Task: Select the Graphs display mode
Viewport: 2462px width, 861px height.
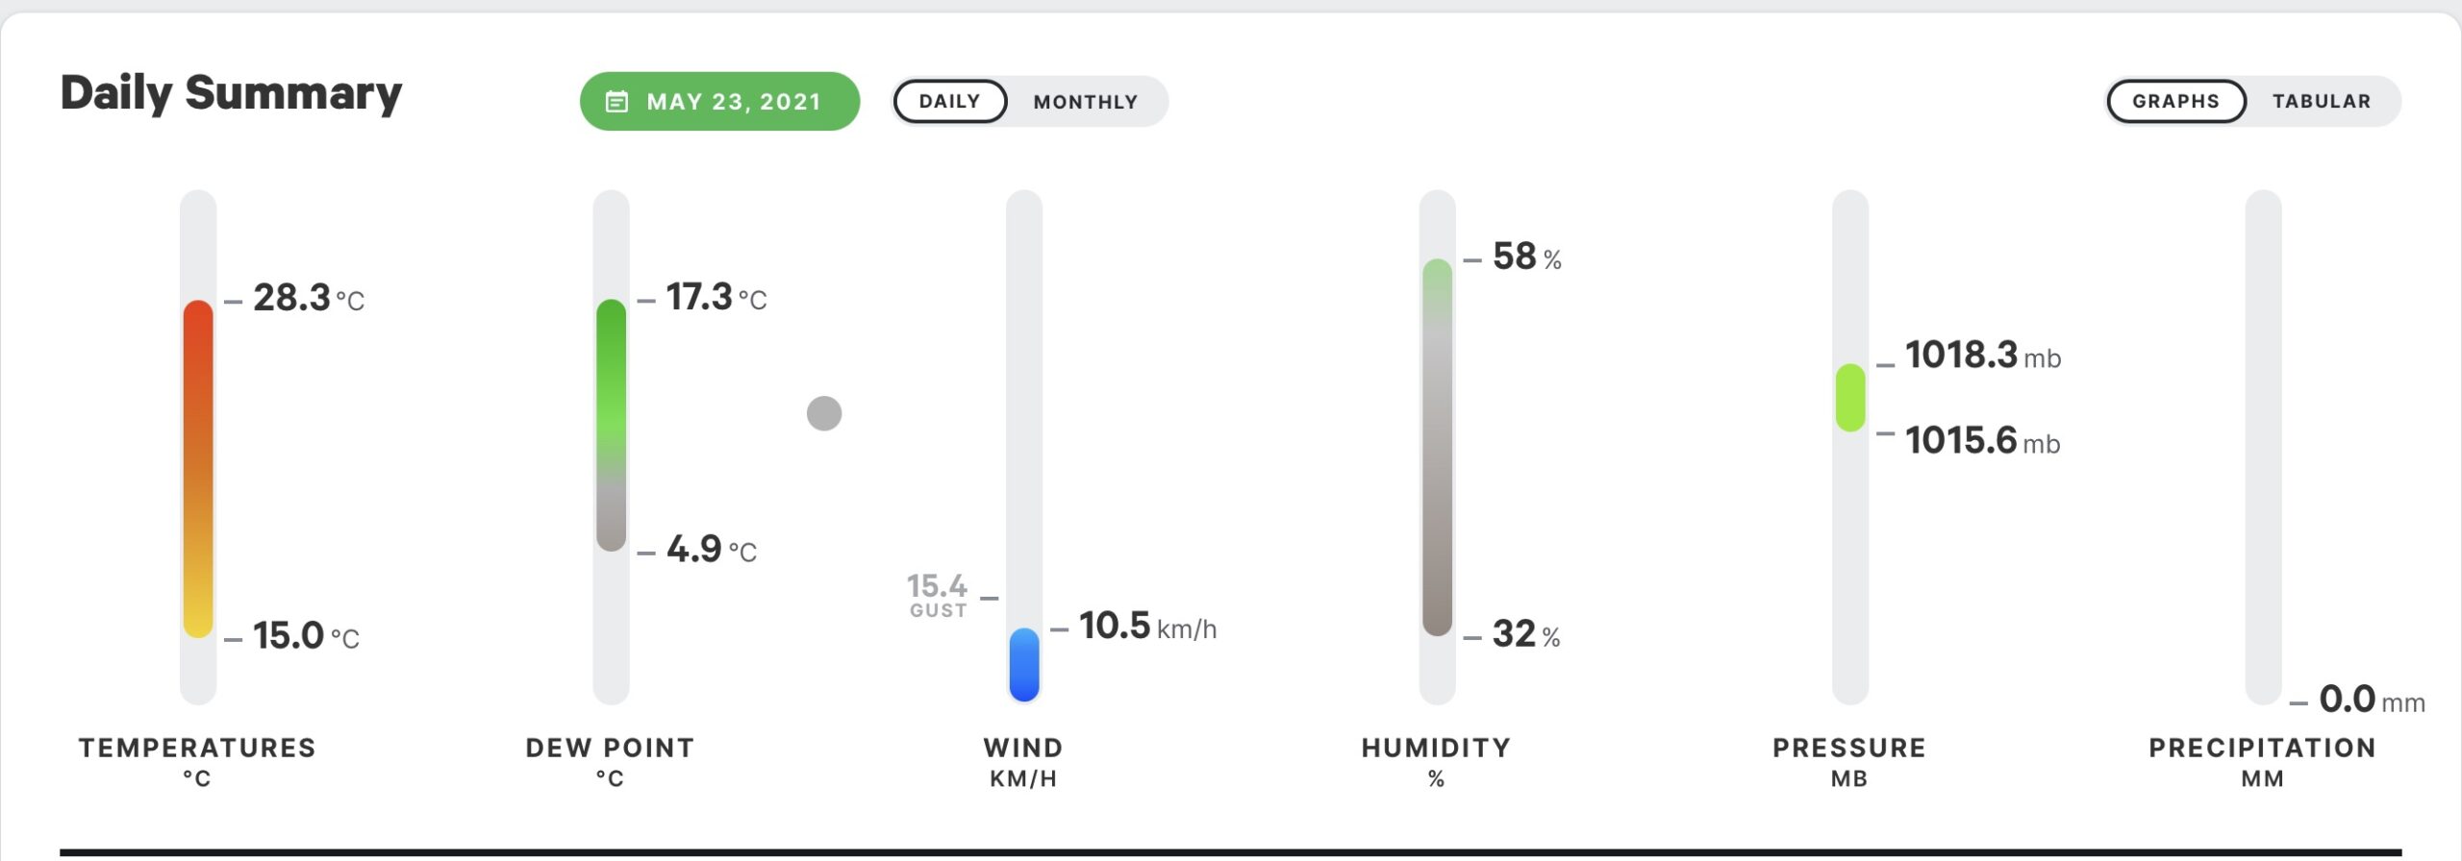Action: (x=2176, y=101)
